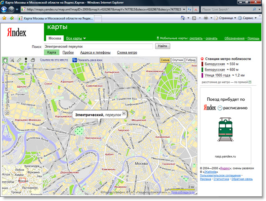266x201 pixels.
Task: Select the Москва tab
Action: [54, 38]
